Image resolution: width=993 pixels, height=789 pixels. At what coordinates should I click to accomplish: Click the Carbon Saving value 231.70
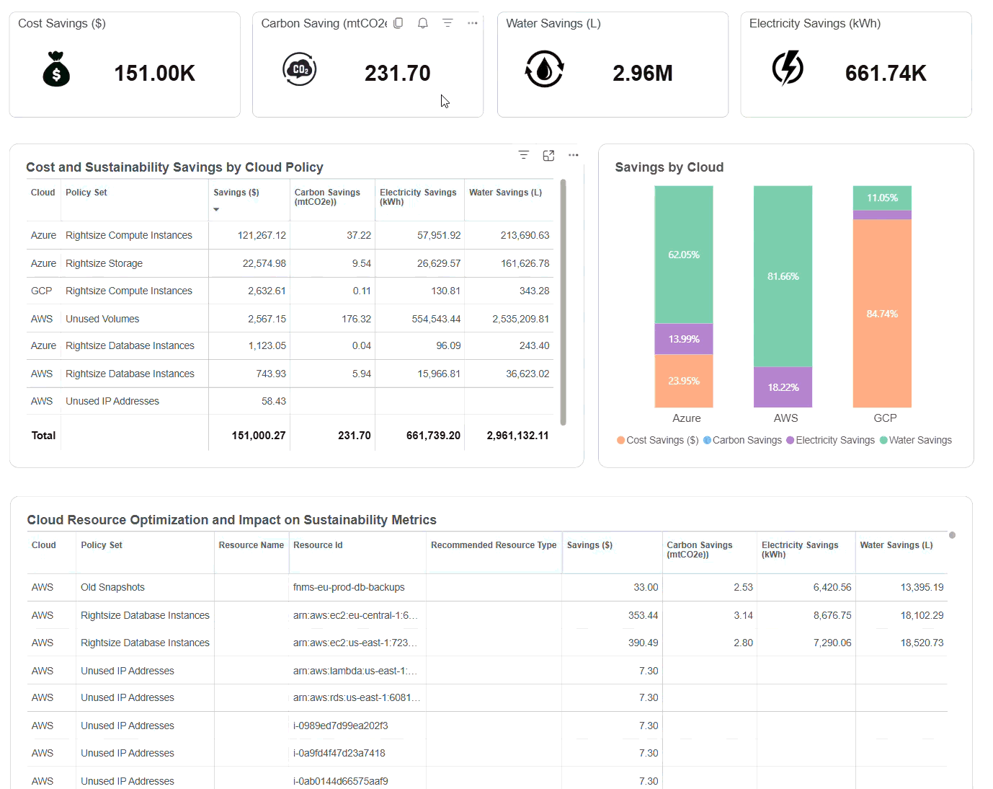click(x=398, y=73)
